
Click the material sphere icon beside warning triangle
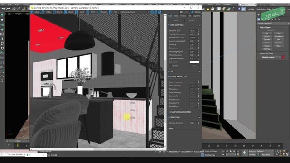point(213,9)
